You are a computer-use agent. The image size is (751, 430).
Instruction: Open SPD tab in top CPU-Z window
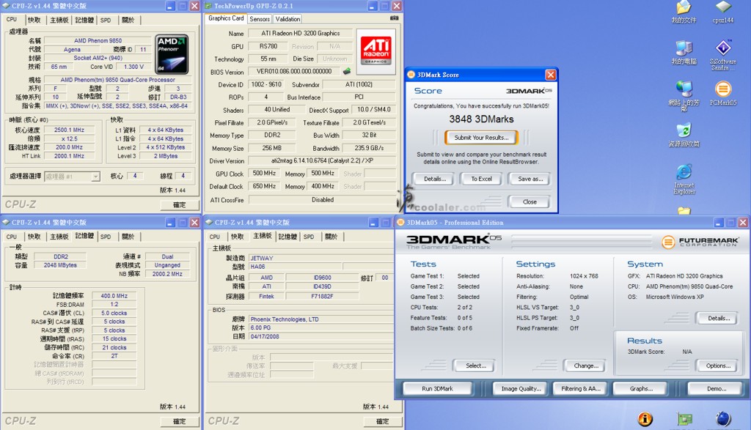(106, 20)
